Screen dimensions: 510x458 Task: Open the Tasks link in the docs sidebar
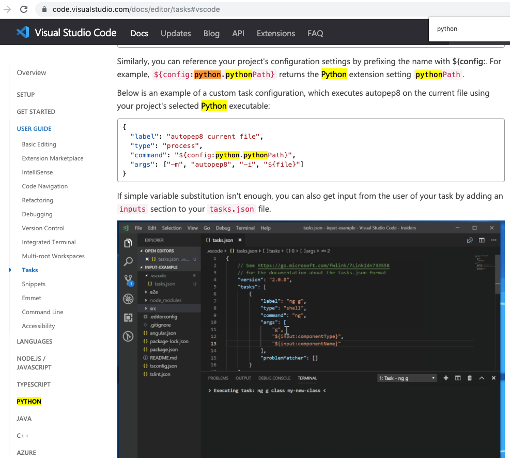(29, 270)
